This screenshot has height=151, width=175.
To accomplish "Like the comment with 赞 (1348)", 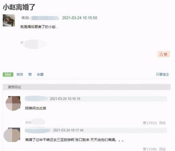I will point(150,149).
